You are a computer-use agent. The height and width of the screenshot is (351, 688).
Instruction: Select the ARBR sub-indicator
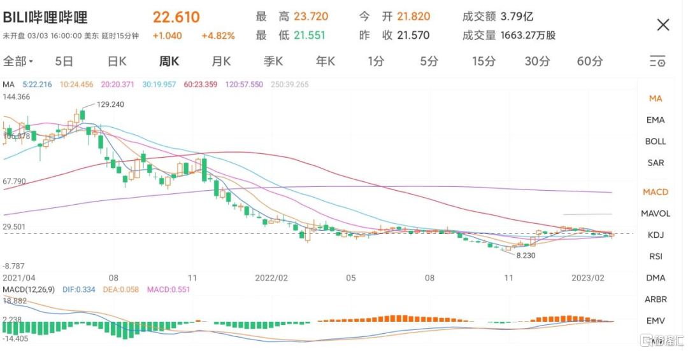[656, 299]
